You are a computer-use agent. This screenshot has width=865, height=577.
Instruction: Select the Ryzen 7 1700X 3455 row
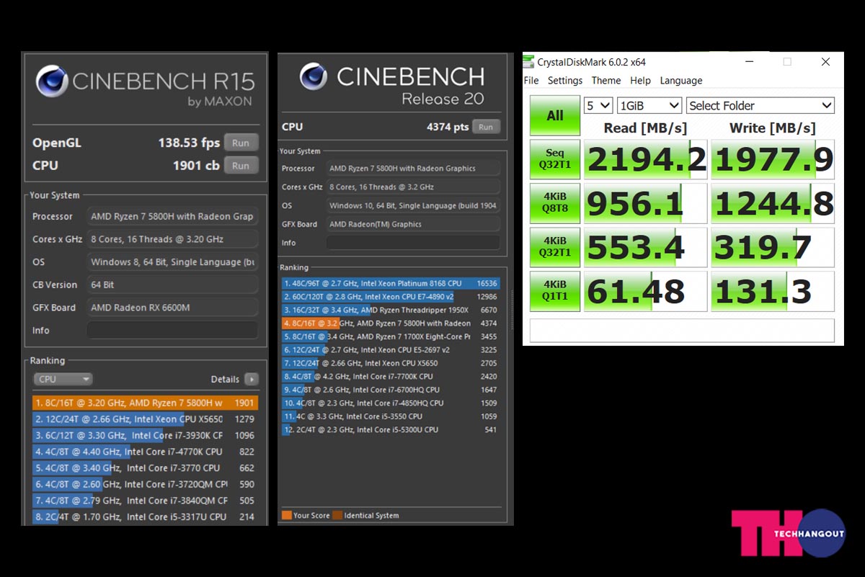(391, 336)
